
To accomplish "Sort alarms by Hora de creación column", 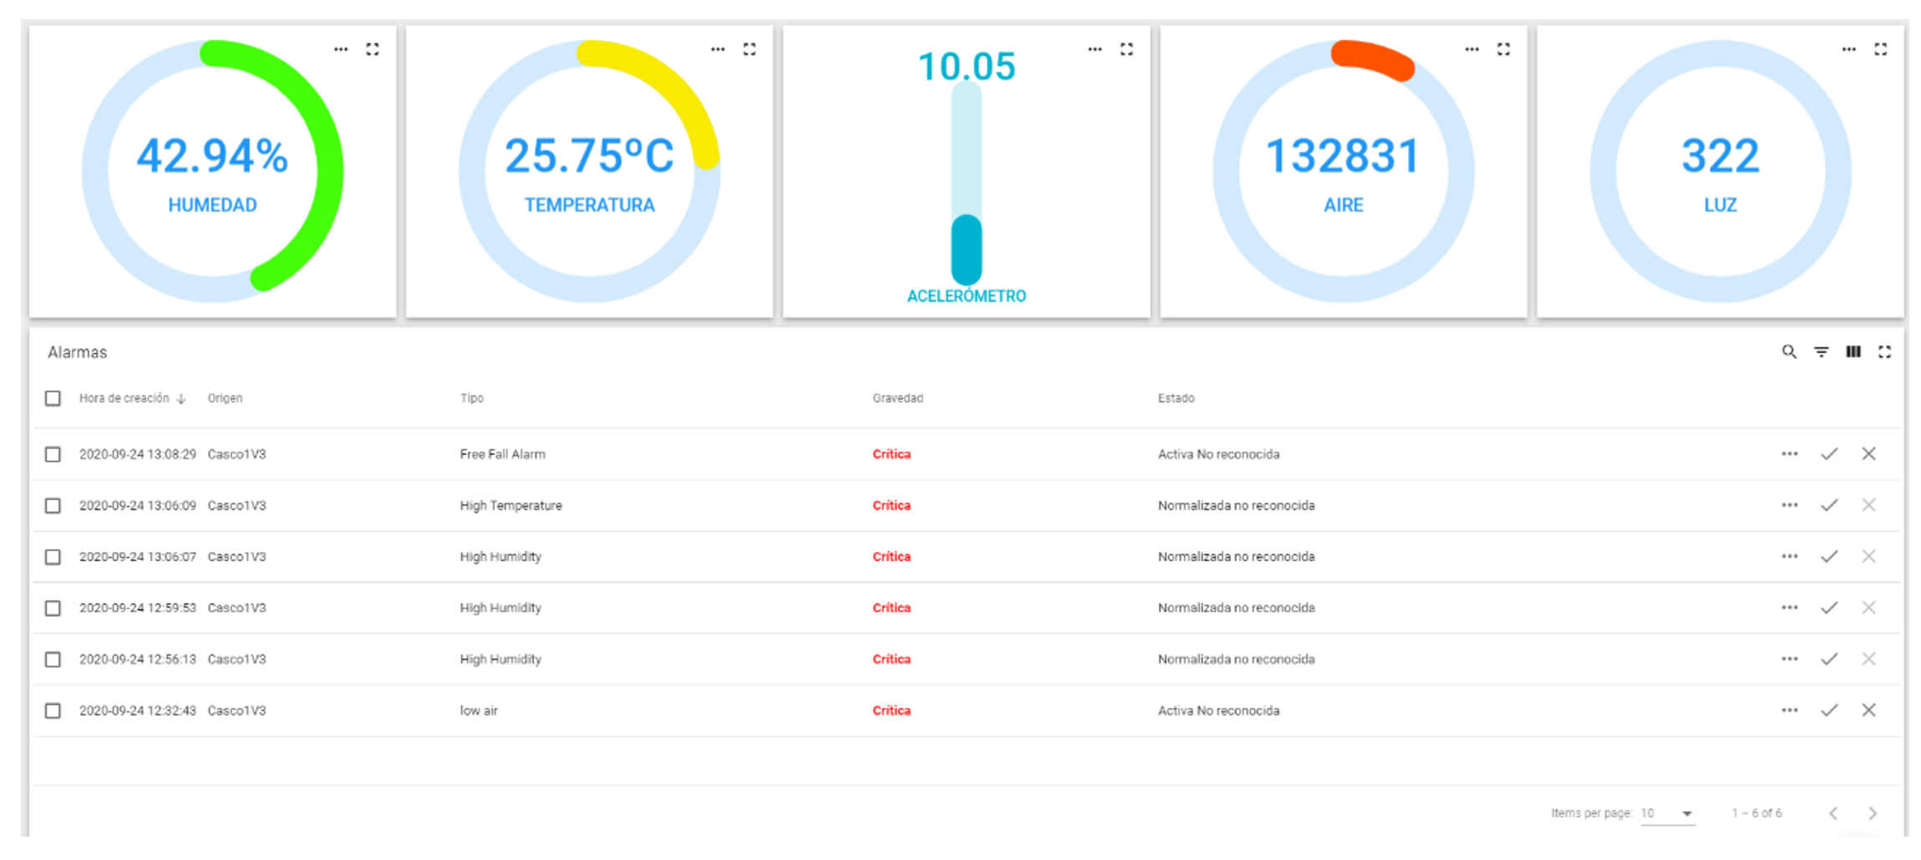I will tap(125, 398).
